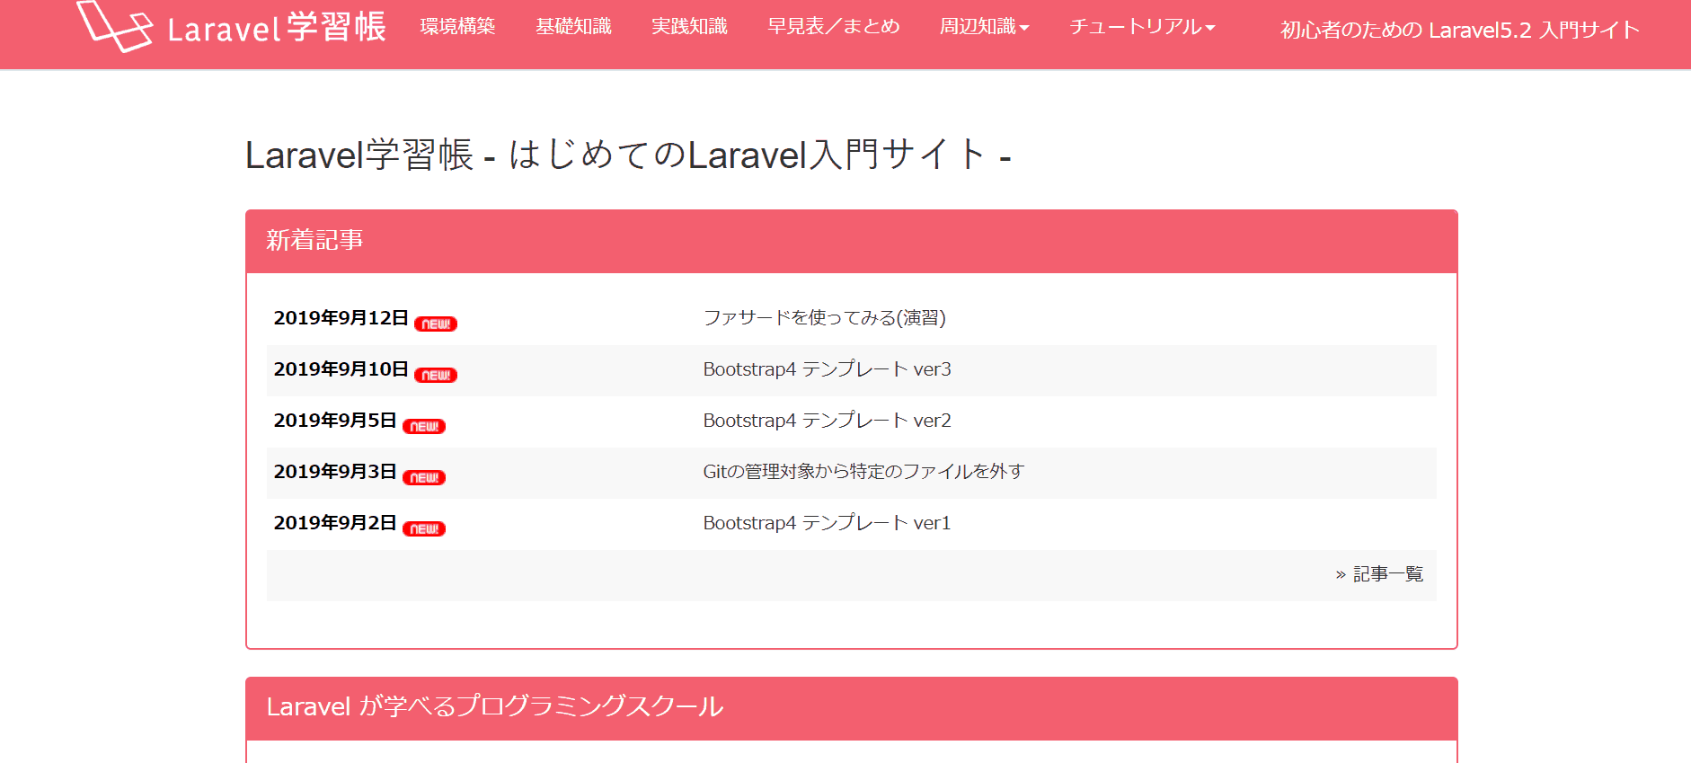Click the 新着記事 panel heading
The height and width of the screenshot is (763, 1691).
(314, 241)
